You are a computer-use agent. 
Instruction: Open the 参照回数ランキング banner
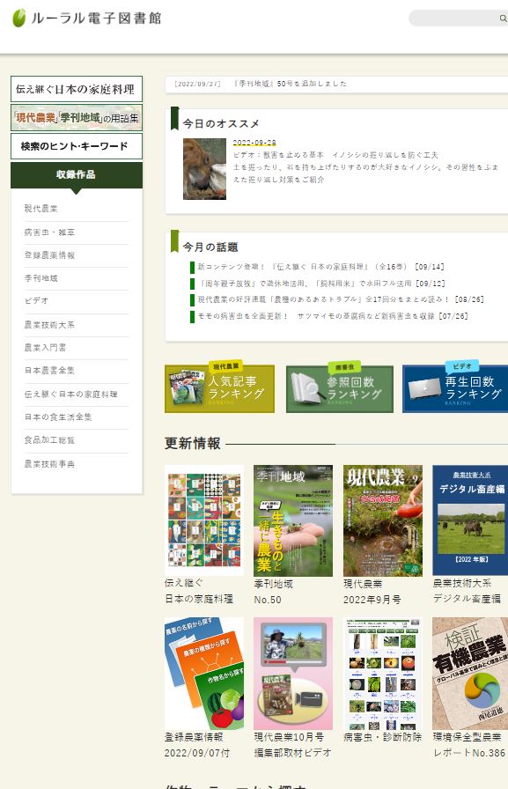pyautogui.click(x=340, y=388)
